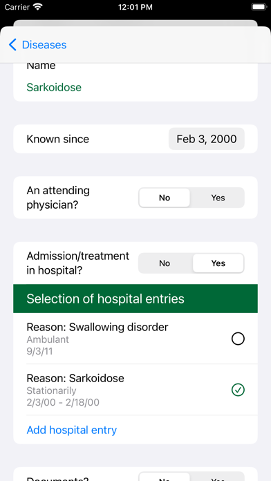Set attending physician to No
The width and height of the screenshot is (271, 481).
pyautogui.click(x=165, y=198)
